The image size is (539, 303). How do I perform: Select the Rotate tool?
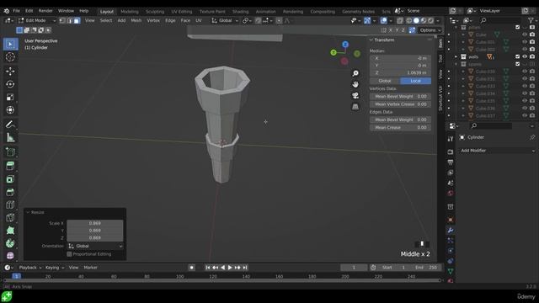click(x=10, y=84)
